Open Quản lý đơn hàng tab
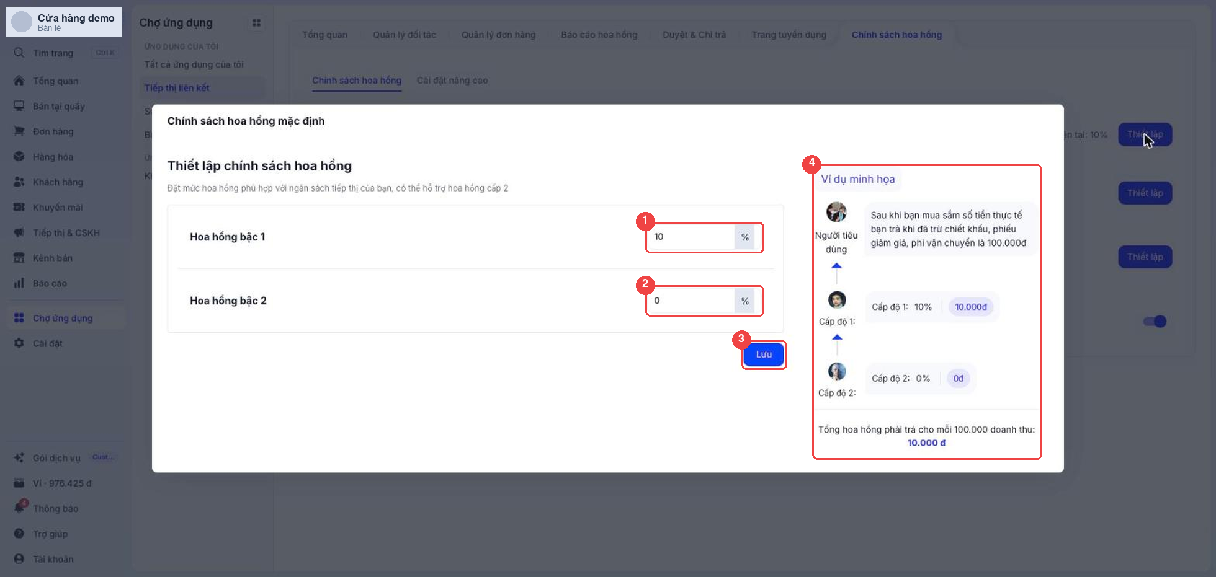 click(498, 35)
